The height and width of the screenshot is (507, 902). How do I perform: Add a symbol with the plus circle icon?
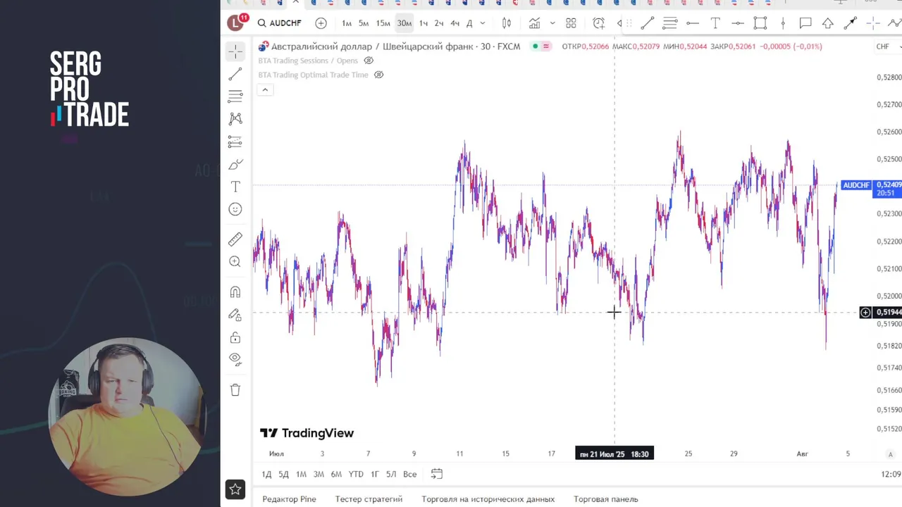point(321,23)
